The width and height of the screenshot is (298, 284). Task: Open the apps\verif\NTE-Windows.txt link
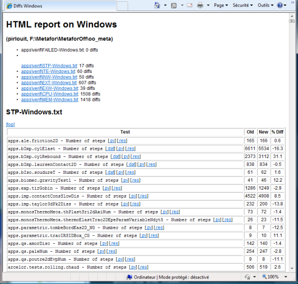click(x=48, y=71)
